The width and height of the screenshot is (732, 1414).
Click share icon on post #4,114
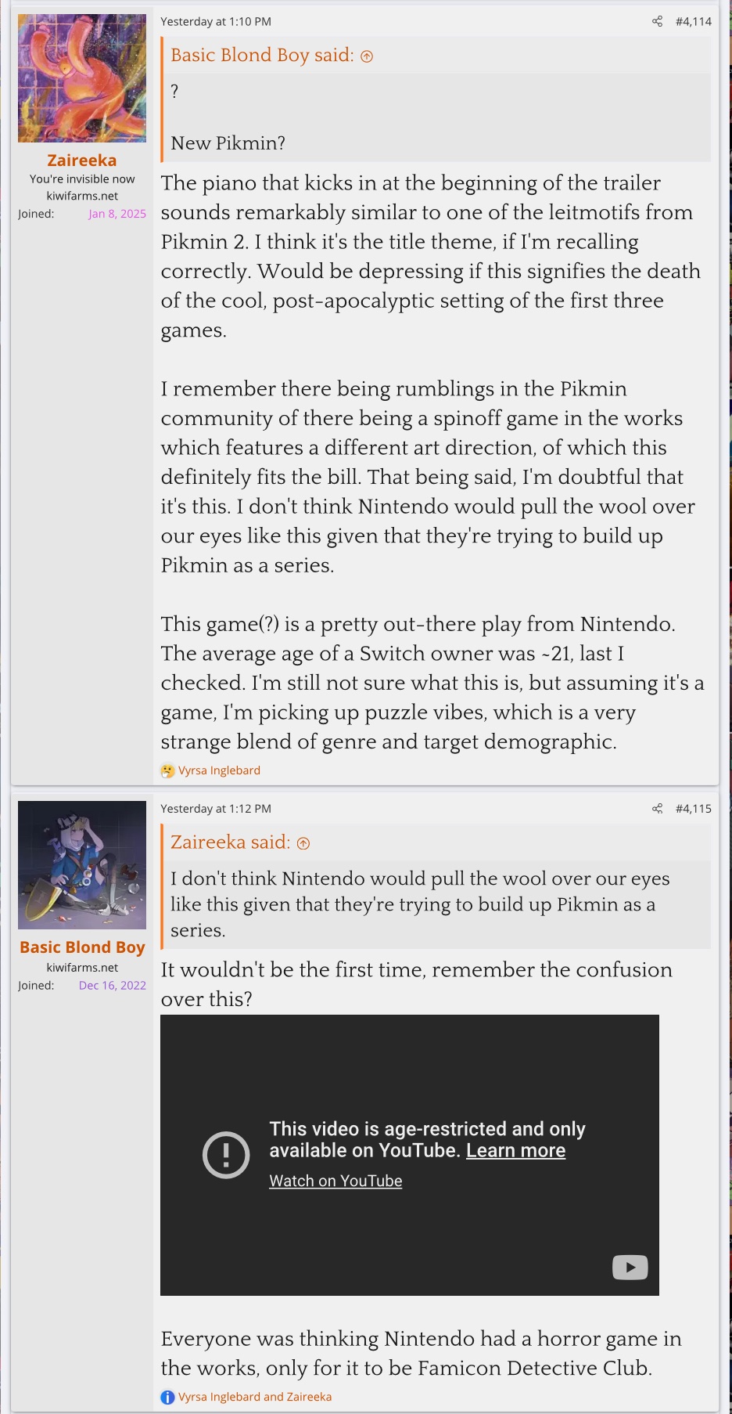coord(657,21)
